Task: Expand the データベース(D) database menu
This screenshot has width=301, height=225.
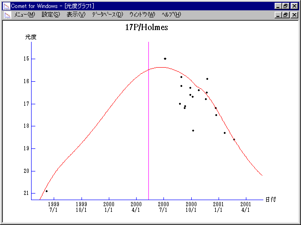Action: click(107, 15)
